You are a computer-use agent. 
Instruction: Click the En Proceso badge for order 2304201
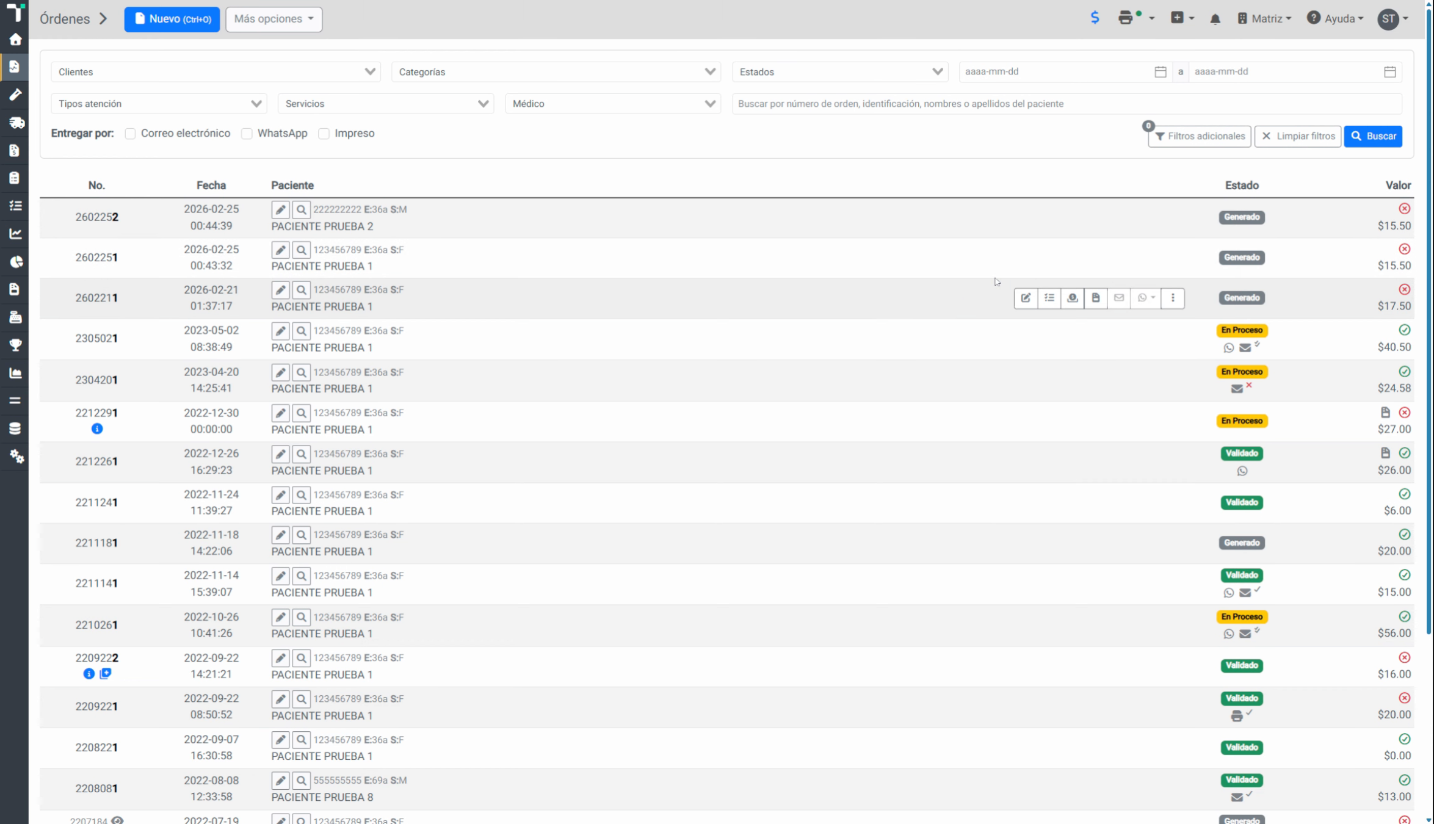tap(1242, 372)
